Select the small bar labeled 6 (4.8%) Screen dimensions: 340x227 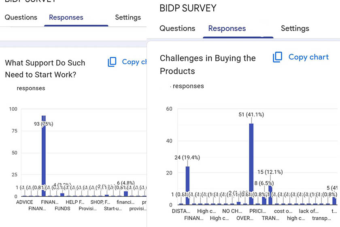point(126,193)
